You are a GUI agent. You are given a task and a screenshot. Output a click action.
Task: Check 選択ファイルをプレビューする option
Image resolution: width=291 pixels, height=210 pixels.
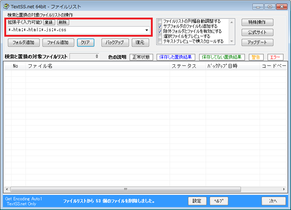pos(160,36)
